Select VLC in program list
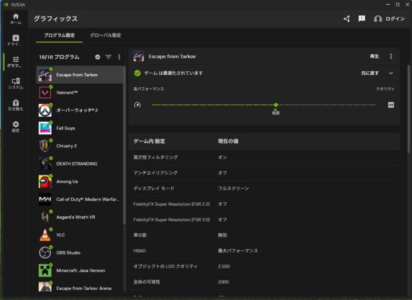Viewport: 412px width, 300px height. point(79,235)
